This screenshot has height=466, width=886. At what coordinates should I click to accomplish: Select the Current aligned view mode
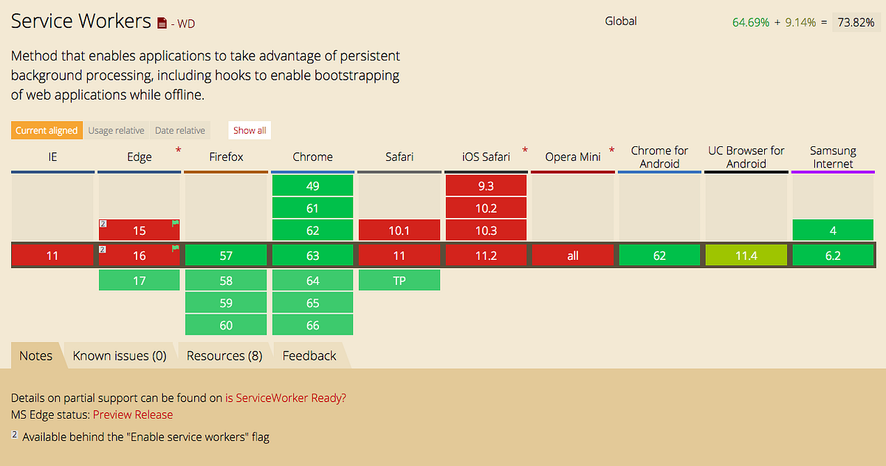[x=47, y=131]
